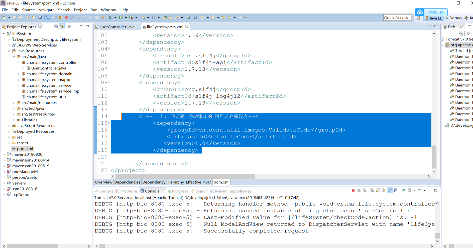Viewport: 473px width, 248px height.
Task: Open the Dependency Hierarchy tab
Action: [x=163, y=182]
